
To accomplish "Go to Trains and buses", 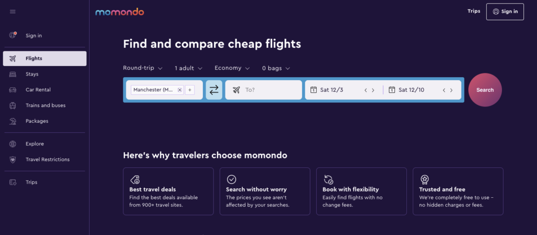I will tap(45, 105).
